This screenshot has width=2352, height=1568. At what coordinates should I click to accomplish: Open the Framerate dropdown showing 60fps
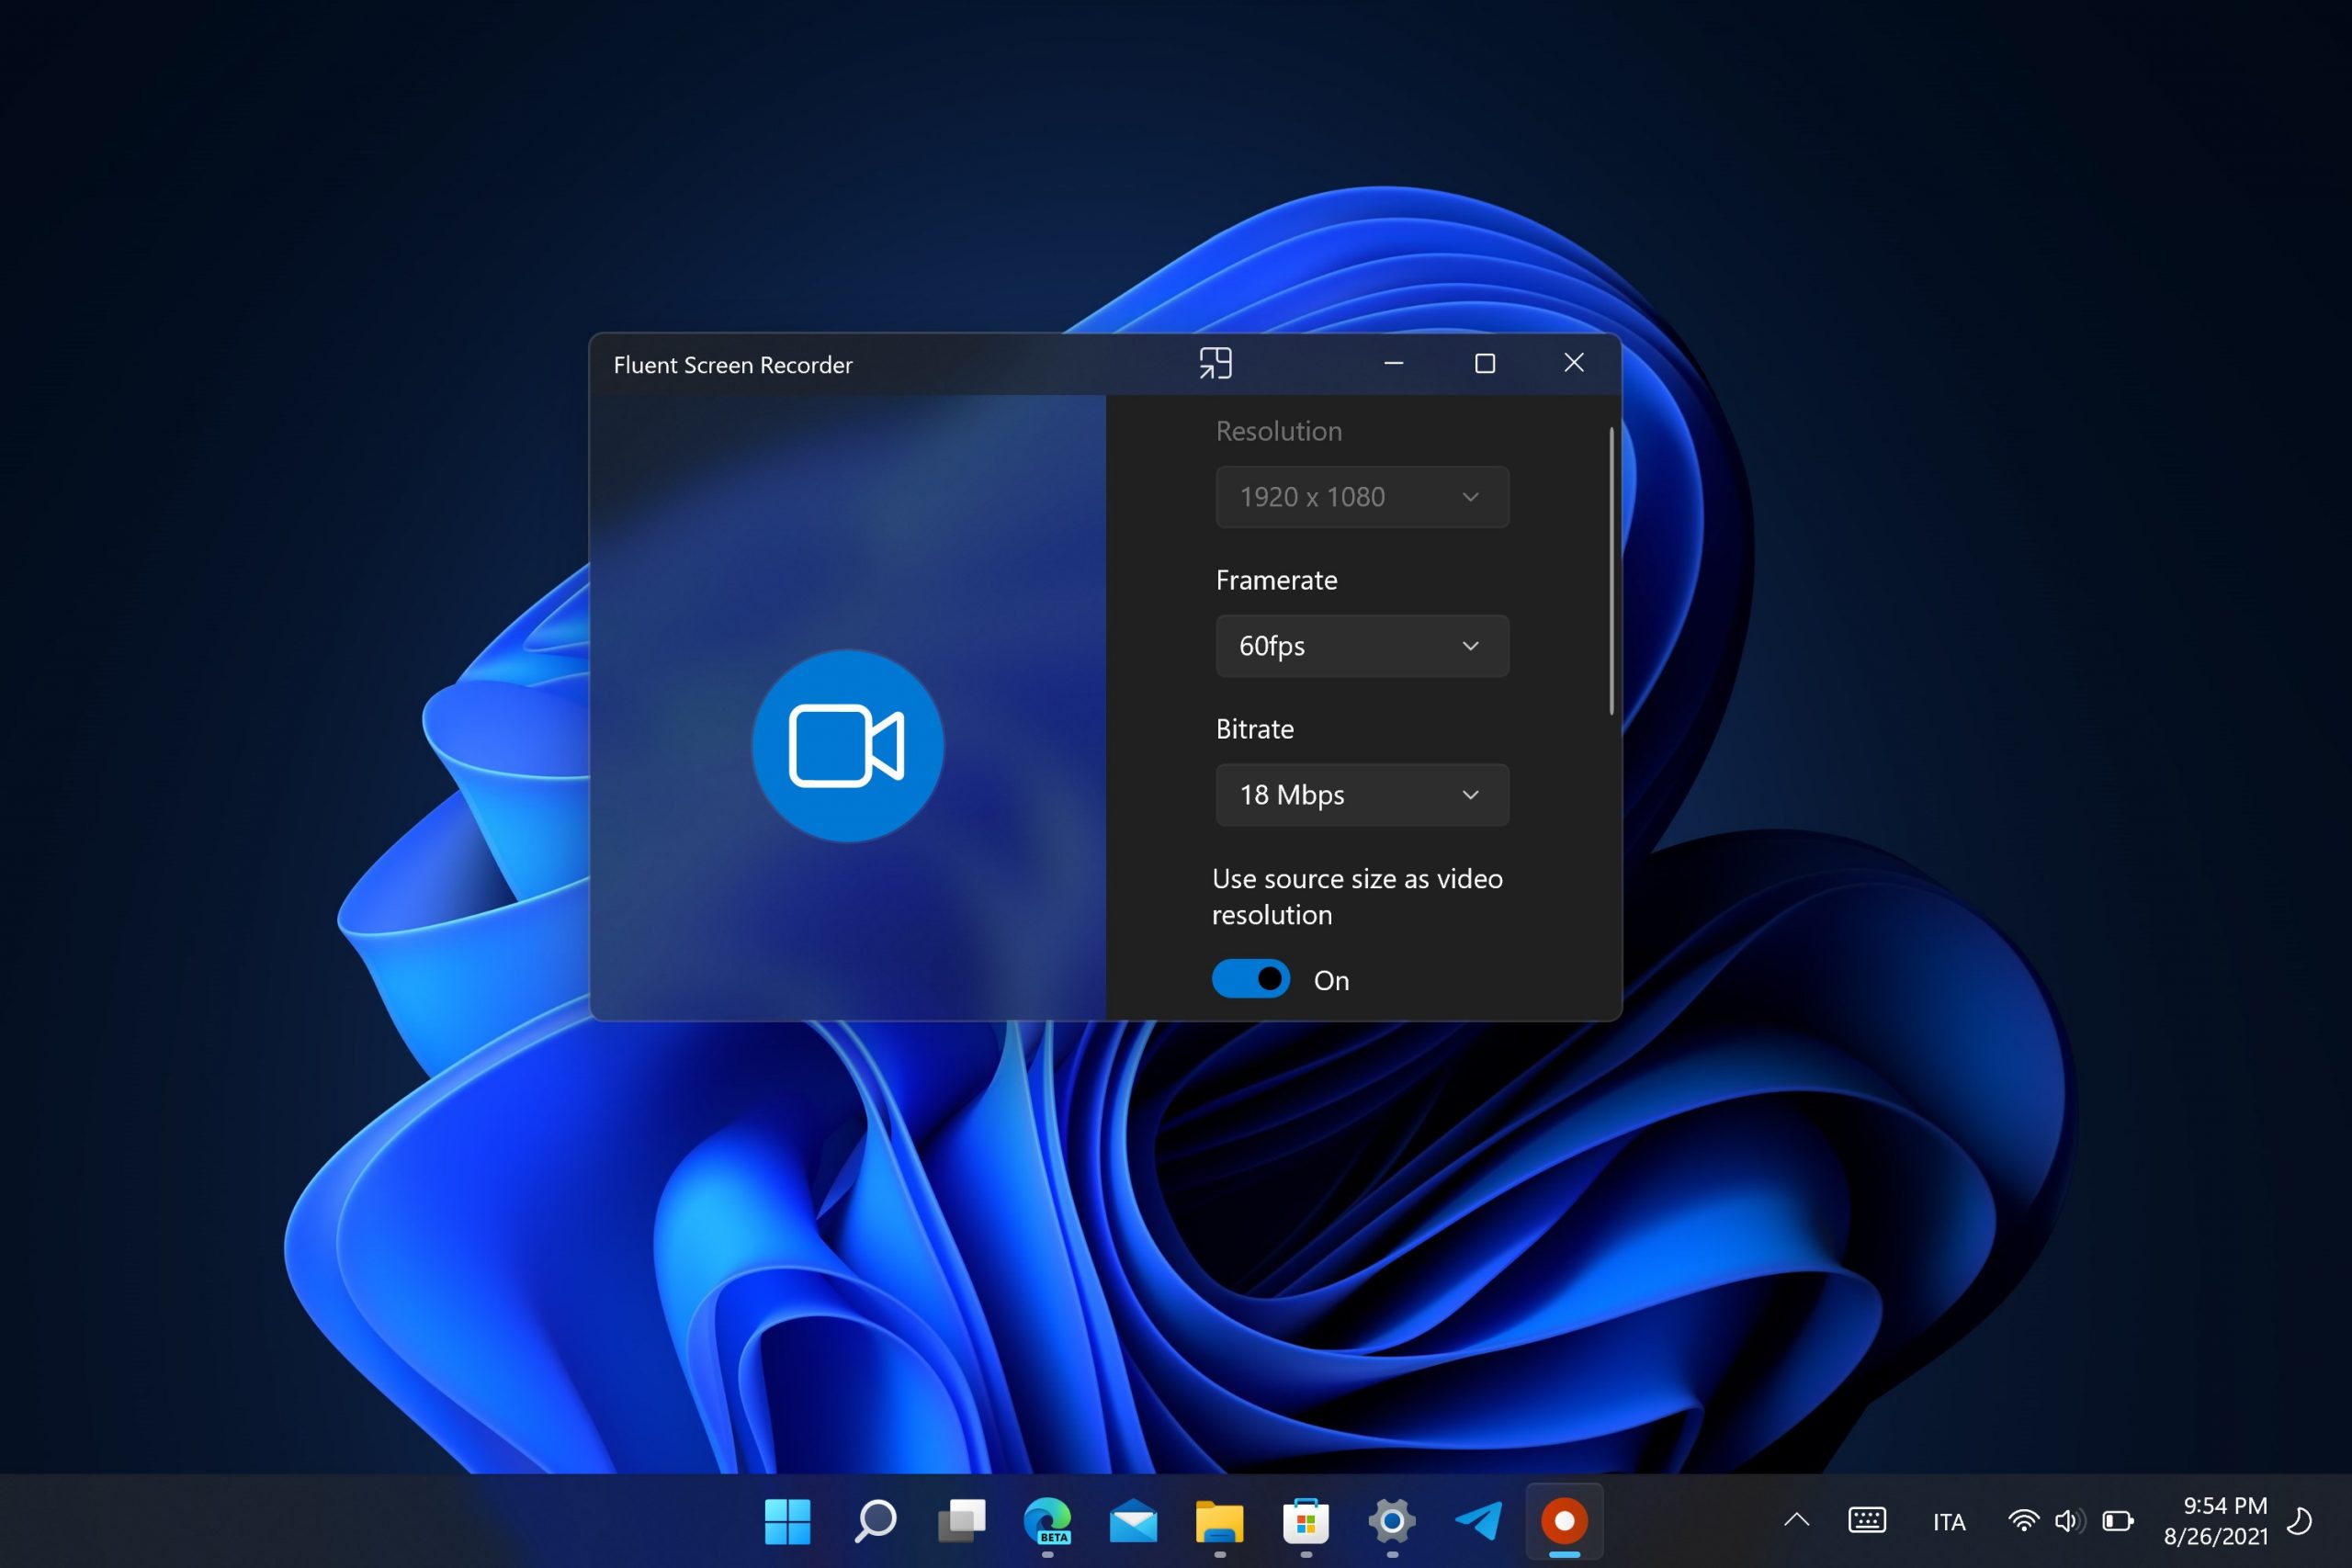pyautogui.click(x=1361, y=646)
